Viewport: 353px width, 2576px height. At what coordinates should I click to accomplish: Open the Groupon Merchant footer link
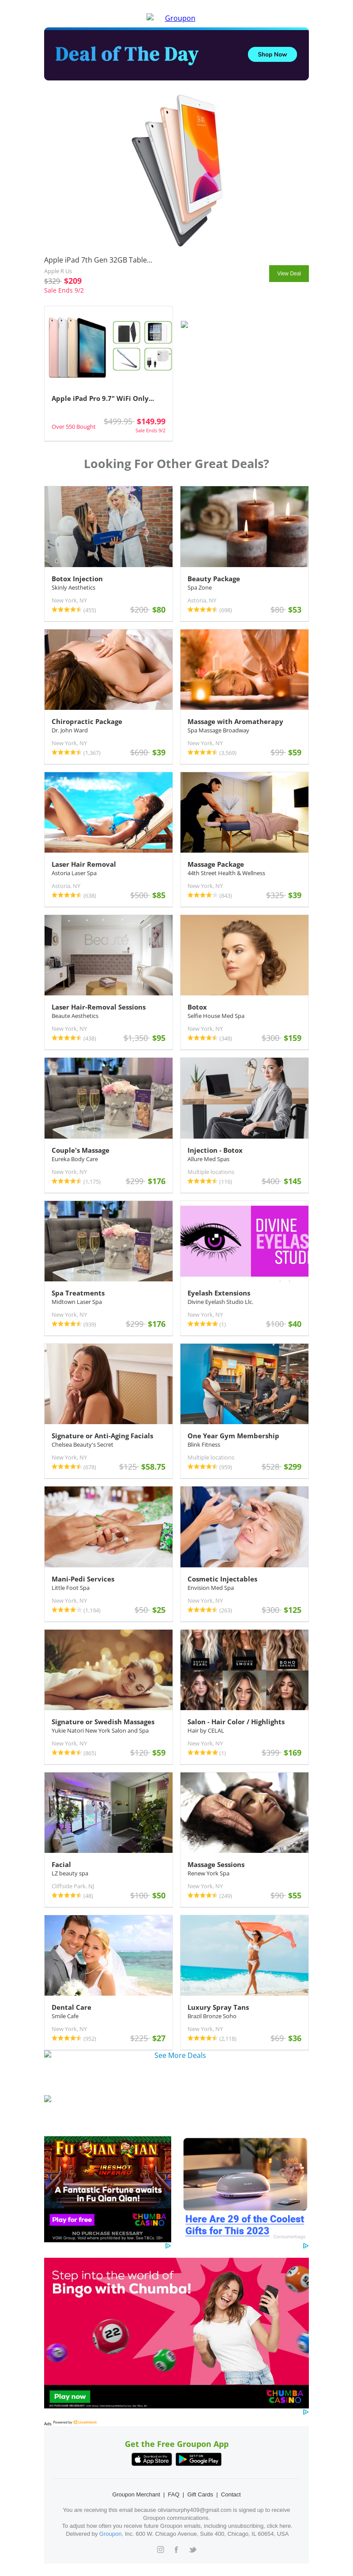[135, 2494]
